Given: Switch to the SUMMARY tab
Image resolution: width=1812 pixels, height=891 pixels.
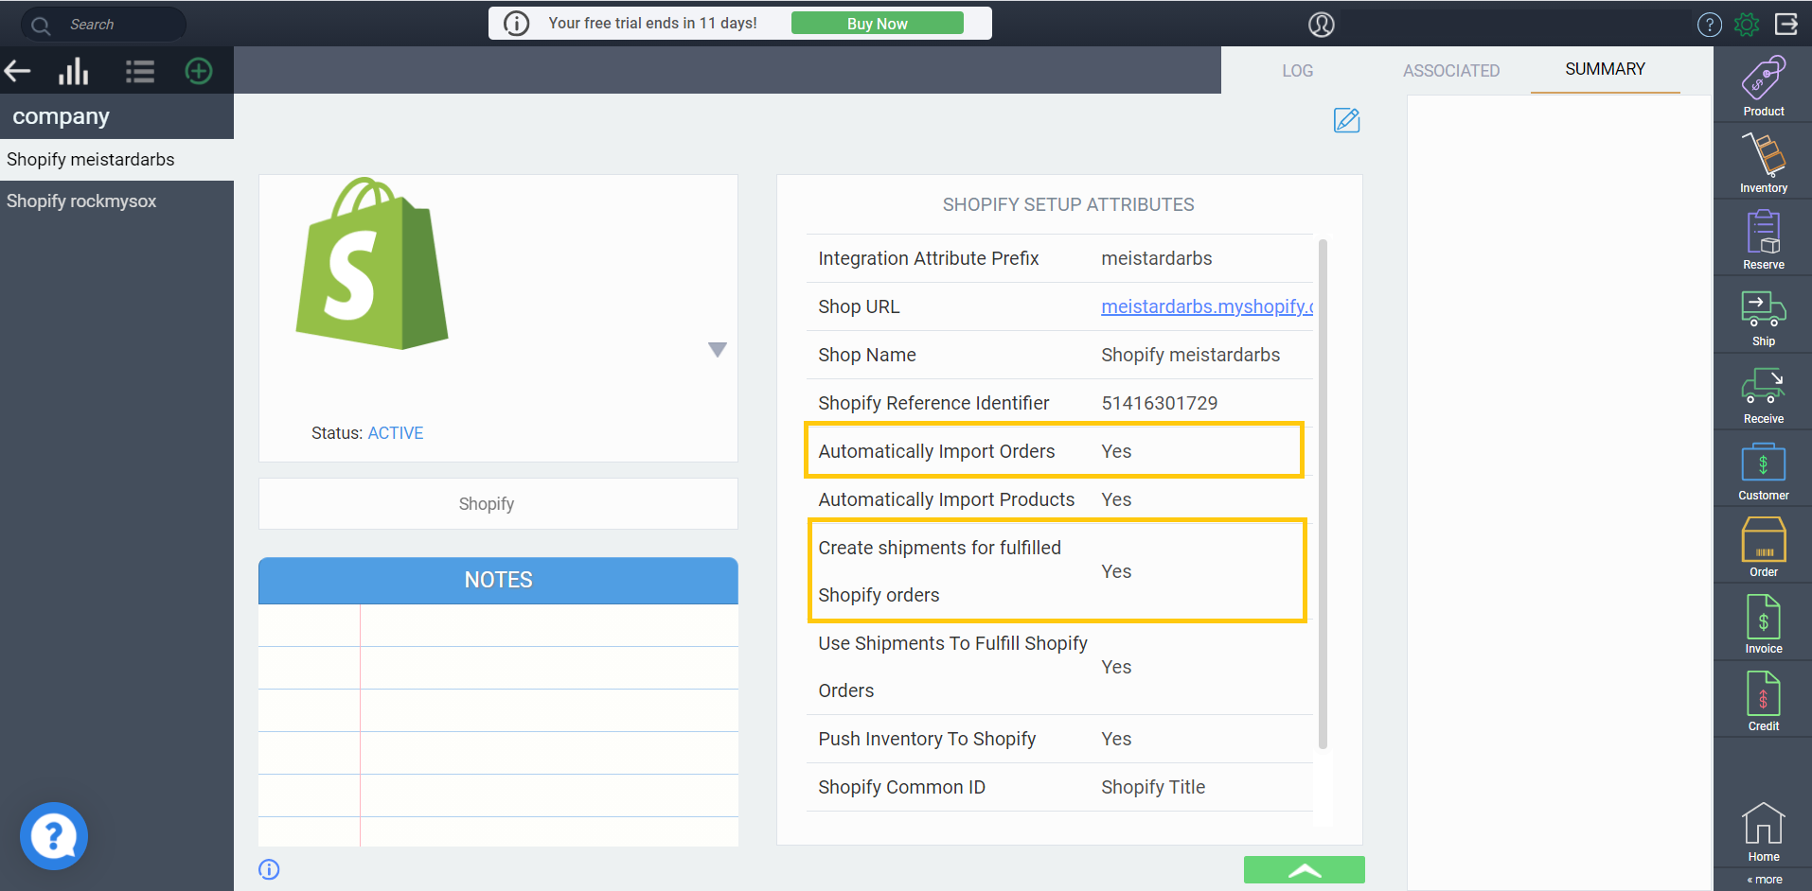Looking at the screenshot, I should pyautogui.click(x=1605, y=69).
